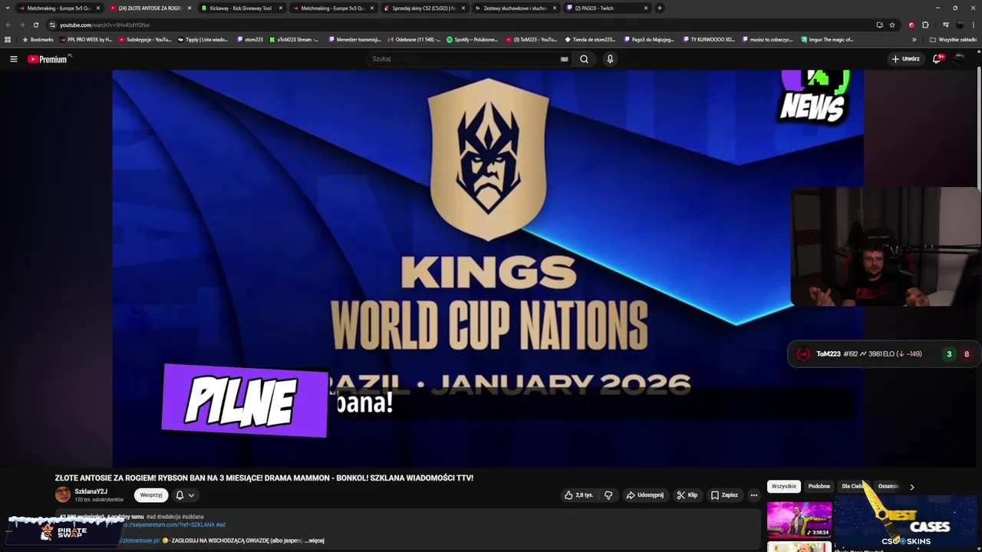This screenshot has height=552, width=982.
Task: Open Spotify – Polubione bookmark
Action: click(x=470, y=39)
